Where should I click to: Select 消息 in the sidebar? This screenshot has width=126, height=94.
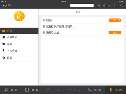[19, 31]
